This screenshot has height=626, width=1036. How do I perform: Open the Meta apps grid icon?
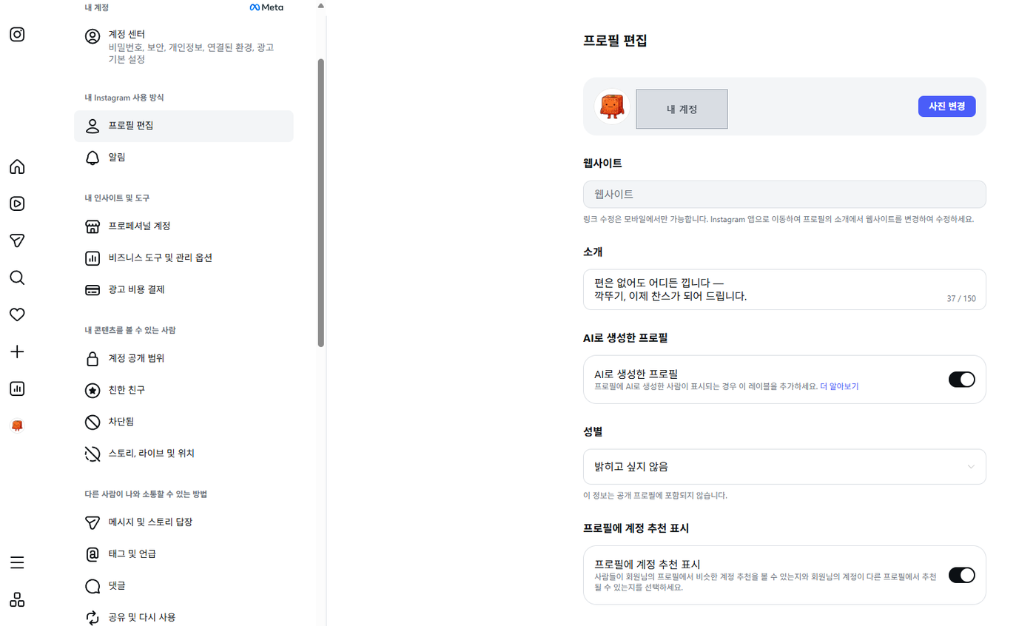17,599
